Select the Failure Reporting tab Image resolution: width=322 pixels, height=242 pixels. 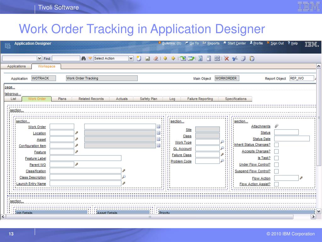pyautogui.click(x=200, y=99)
